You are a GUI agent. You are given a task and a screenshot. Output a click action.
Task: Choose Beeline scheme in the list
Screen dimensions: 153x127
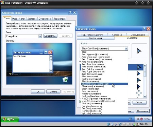[104, 79]
